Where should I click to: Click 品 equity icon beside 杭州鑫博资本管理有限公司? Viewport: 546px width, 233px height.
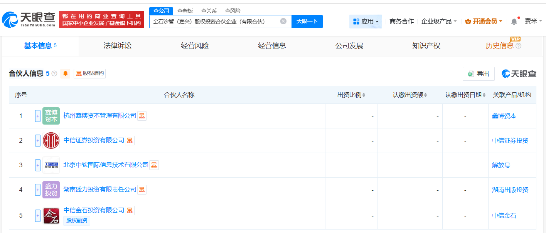(142, 115)
